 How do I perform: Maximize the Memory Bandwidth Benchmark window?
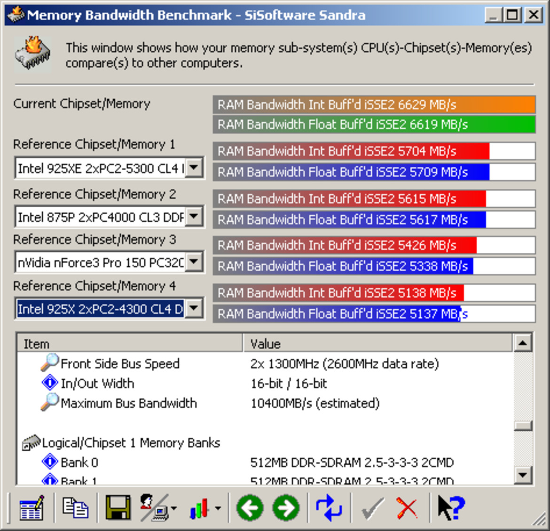pyautogui.click(x=512, y=15)
